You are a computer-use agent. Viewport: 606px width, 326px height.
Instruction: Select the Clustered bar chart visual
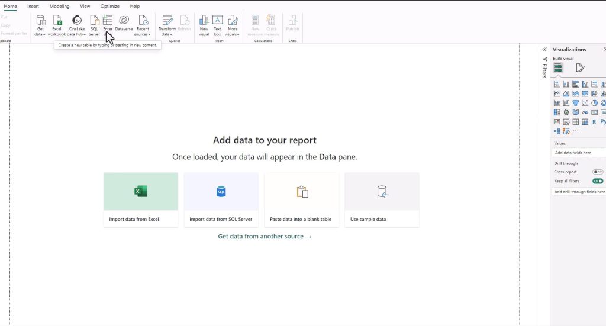point(575,84)
